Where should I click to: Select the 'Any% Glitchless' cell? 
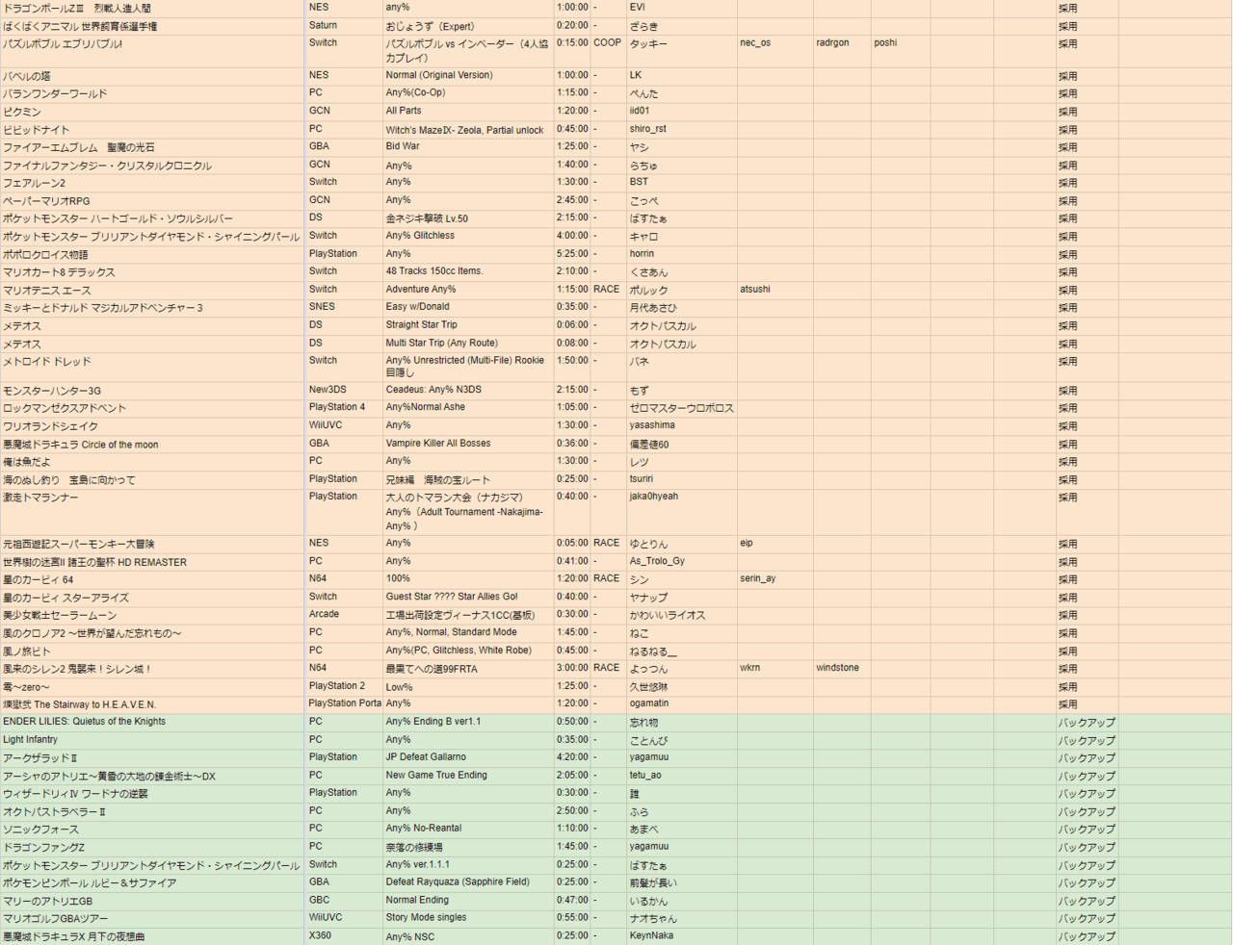[x=467, y=236]
